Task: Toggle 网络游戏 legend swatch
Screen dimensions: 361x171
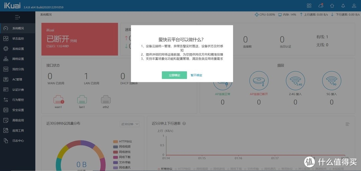Action: coord(116,152)
